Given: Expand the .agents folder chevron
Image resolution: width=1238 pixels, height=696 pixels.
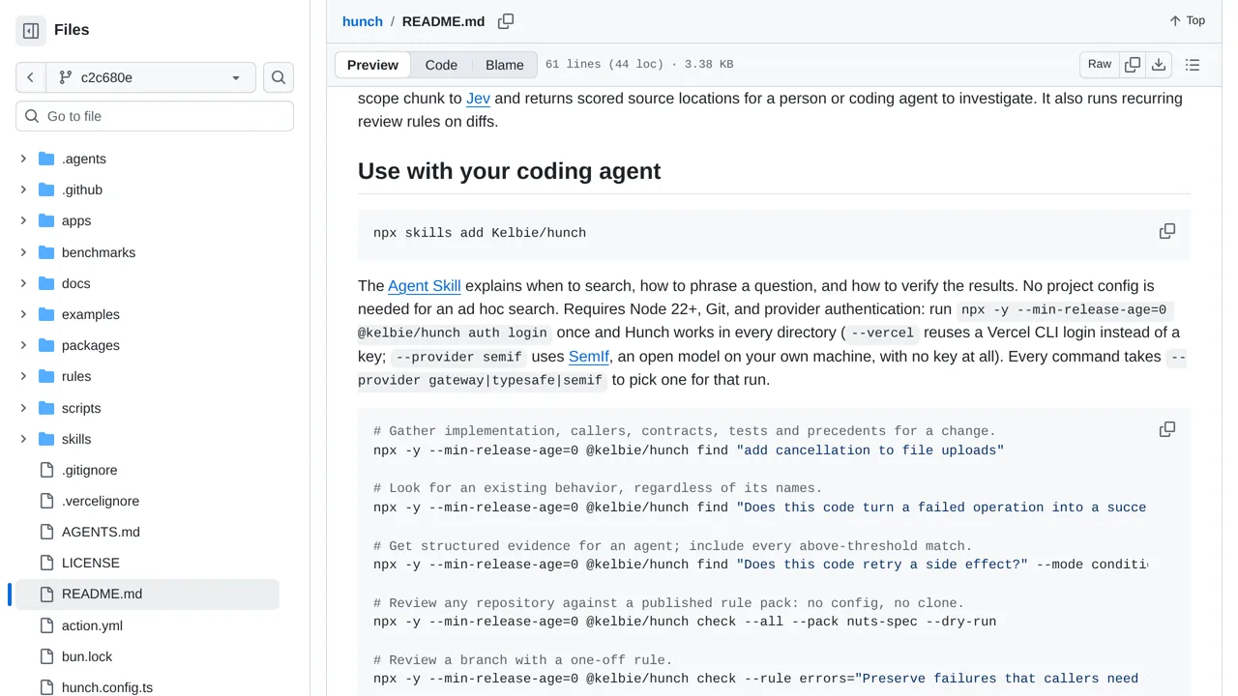Looking at the screenshot, I should tap(23, 159).
